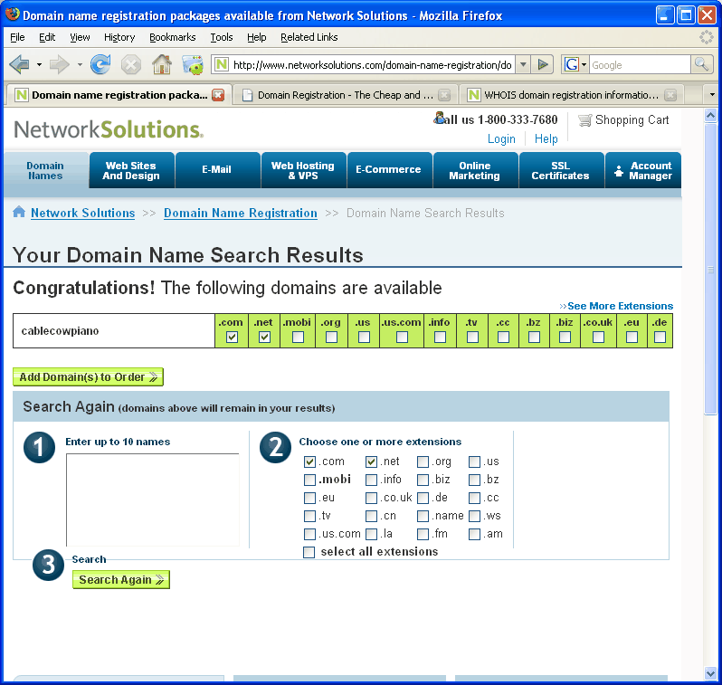722x685 pixels.
Task: Open the History menu
Action: tap(119, 37)
